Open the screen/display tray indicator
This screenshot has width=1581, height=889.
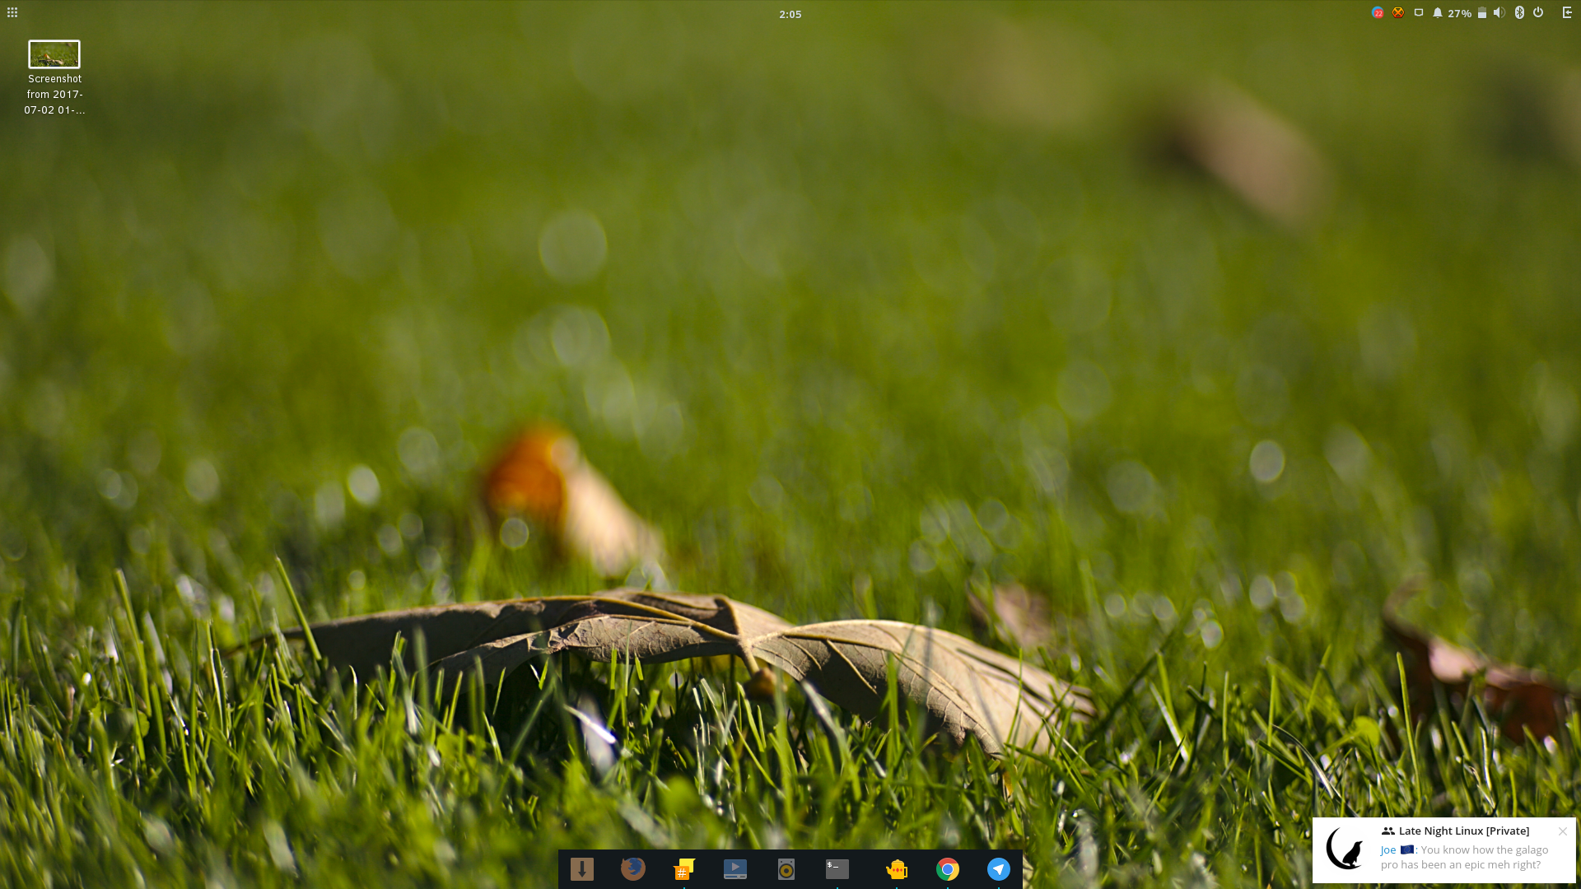pos(1419,12)
